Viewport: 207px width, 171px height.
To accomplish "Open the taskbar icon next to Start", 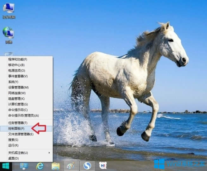I will pyautogui.click(x=24, y=166).
